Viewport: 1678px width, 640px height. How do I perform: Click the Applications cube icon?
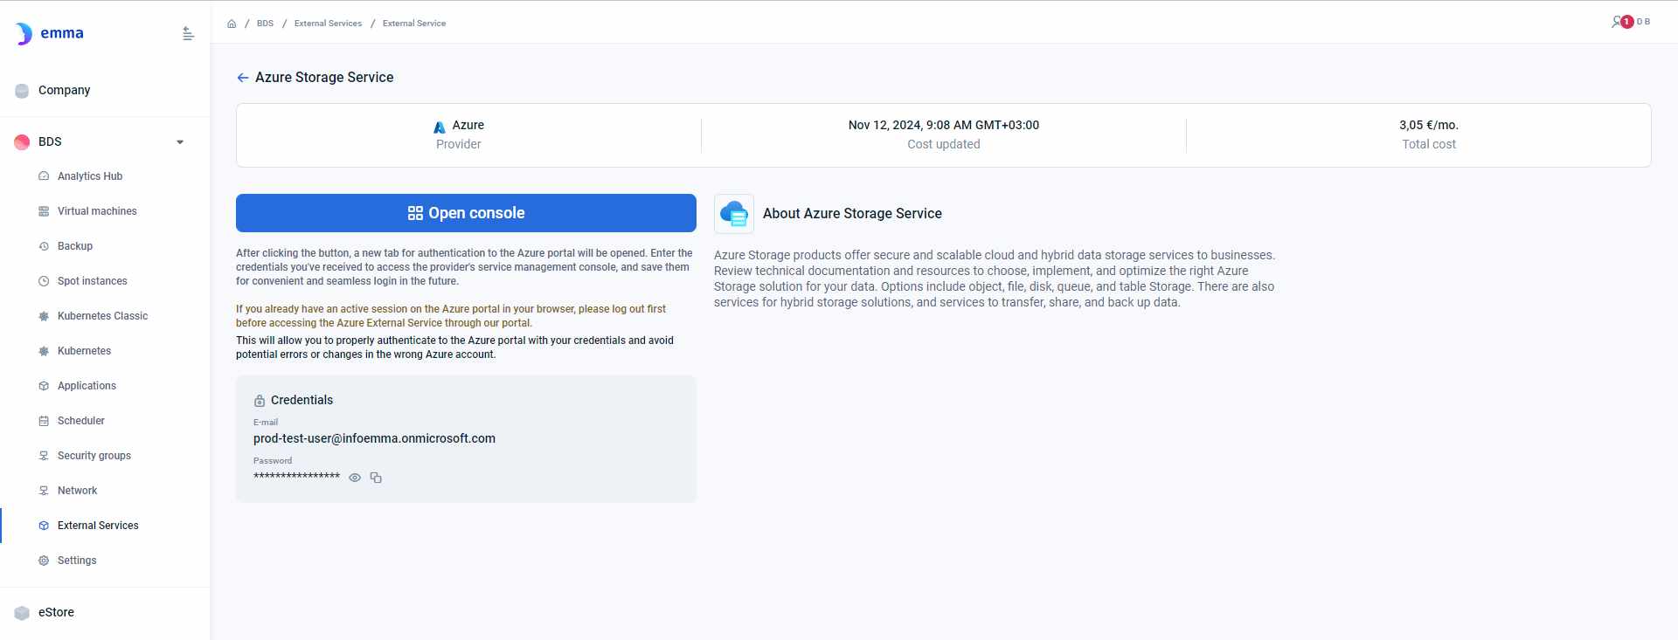[44, 386]
